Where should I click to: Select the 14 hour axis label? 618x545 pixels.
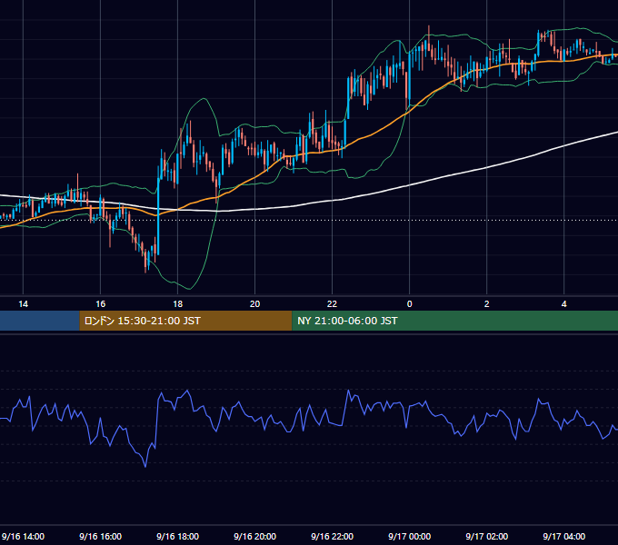24,304
